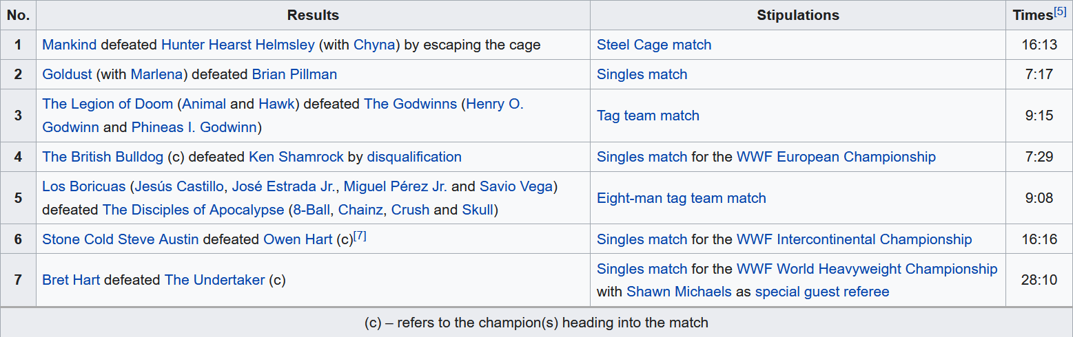Open the Stone Cold Steve Austin link
Screen dimensions: 1073x337
121,239
